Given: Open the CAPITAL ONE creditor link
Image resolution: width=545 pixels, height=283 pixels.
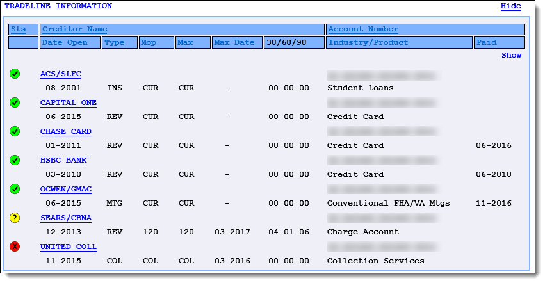Looking at the screenshot, I should point(69,102).
